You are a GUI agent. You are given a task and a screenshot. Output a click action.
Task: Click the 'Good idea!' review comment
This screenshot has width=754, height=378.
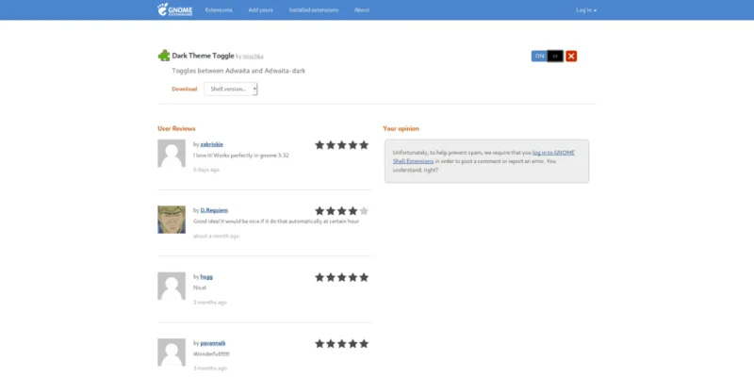[x=276, y=222]
